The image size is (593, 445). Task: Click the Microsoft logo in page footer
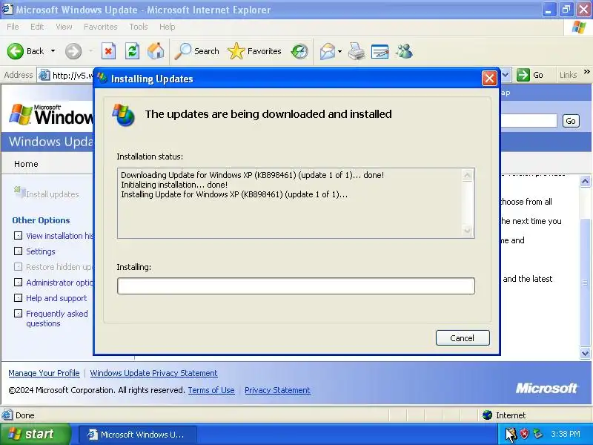pos(546,388)
